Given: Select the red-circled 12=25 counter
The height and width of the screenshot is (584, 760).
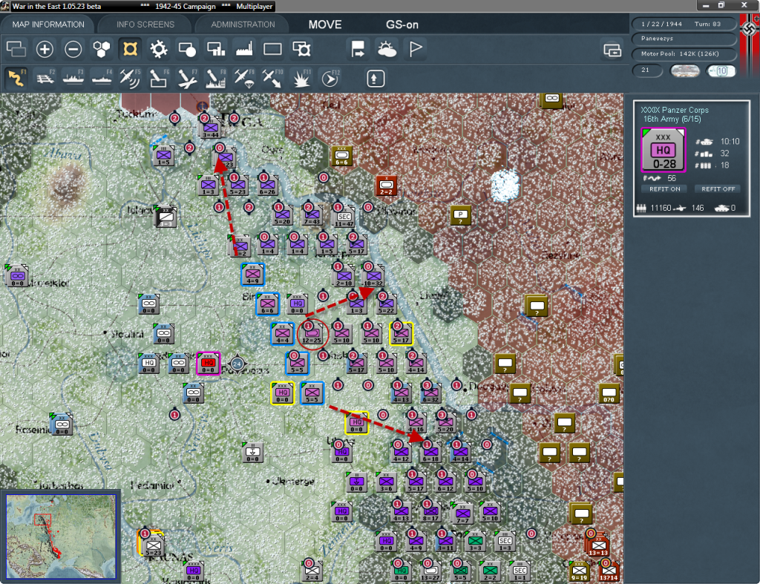Looking at the screenshot, I should (x=312, y=334).
